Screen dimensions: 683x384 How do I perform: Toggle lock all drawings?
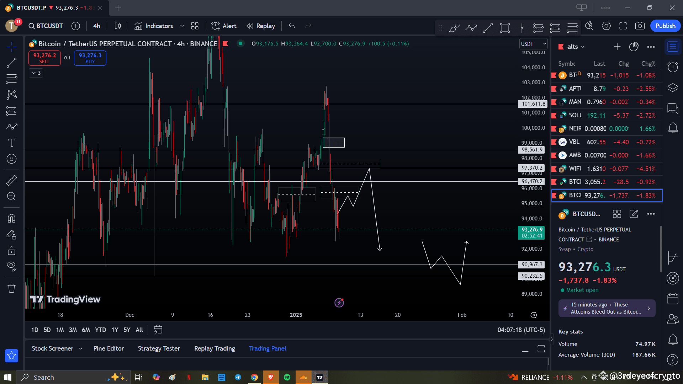point(12,251)
